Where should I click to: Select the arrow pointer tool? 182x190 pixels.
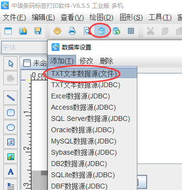pyautogui.click(x=11, y=64)
